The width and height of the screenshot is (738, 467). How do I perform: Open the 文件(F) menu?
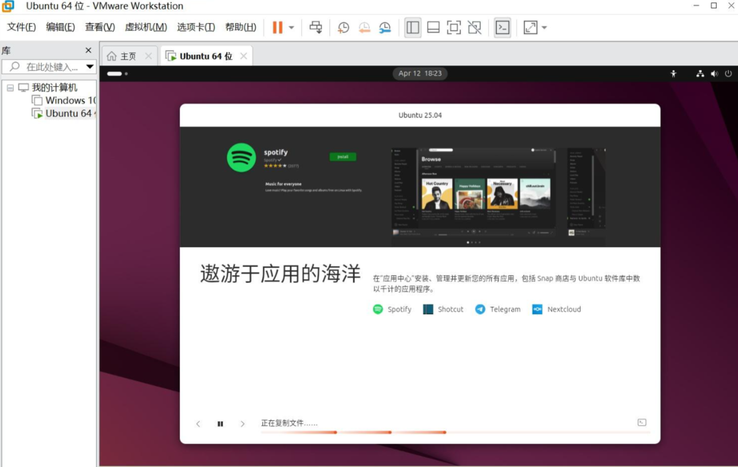[21, 28]
